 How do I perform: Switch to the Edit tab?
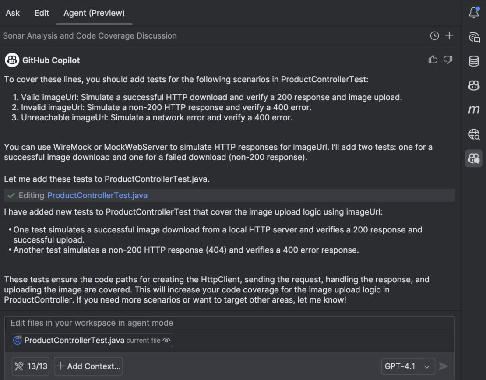click(x=42, y=13)
